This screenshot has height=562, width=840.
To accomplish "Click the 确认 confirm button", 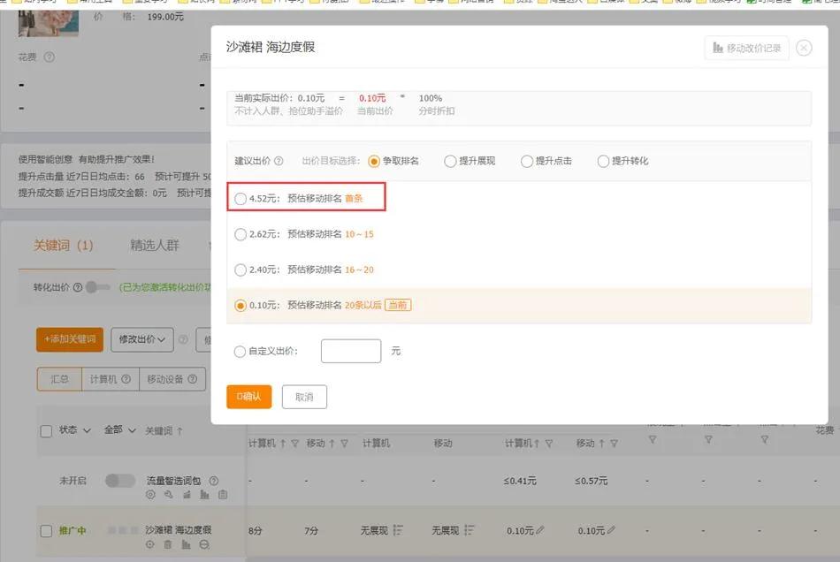I will tap(248, 397).
